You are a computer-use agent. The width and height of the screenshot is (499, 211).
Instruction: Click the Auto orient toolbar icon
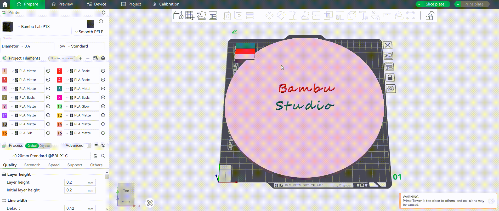[201, 15]
